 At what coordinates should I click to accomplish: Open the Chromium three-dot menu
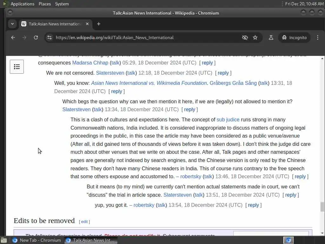(x=317, y=37)
